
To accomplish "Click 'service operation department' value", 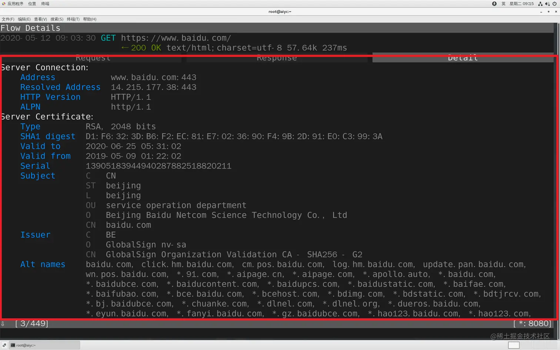I will 176,206.
